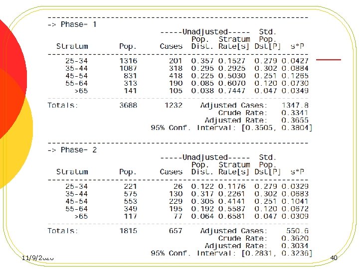Click population value 221 in Phase 2

click(x=131, y=186)
